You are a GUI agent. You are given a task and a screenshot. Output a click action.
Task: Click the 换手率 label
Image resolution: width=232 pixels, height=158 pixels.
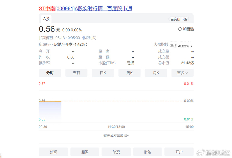[x=44, y=63]
